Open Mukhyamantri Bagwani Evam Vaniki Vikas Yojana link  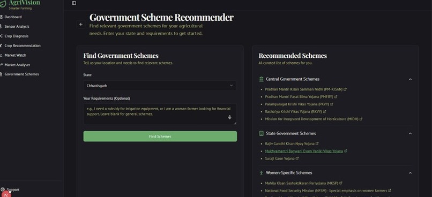[304, 151]
